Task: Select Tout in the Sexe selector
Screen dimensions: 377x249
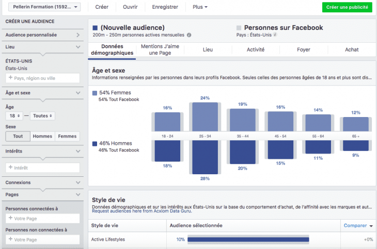Action: coord(18,137)
